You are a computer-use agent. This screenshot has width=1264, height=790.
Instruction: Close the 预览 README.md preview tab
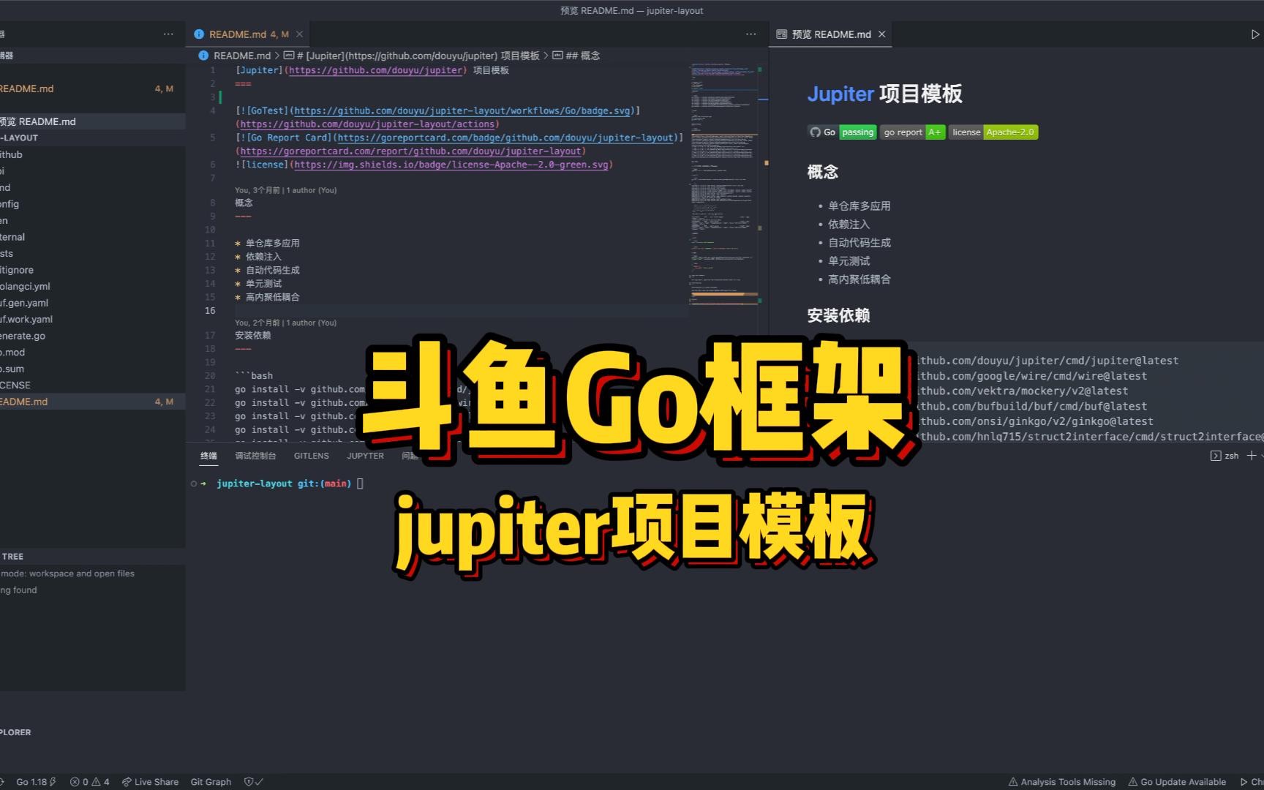pos(881,34)
